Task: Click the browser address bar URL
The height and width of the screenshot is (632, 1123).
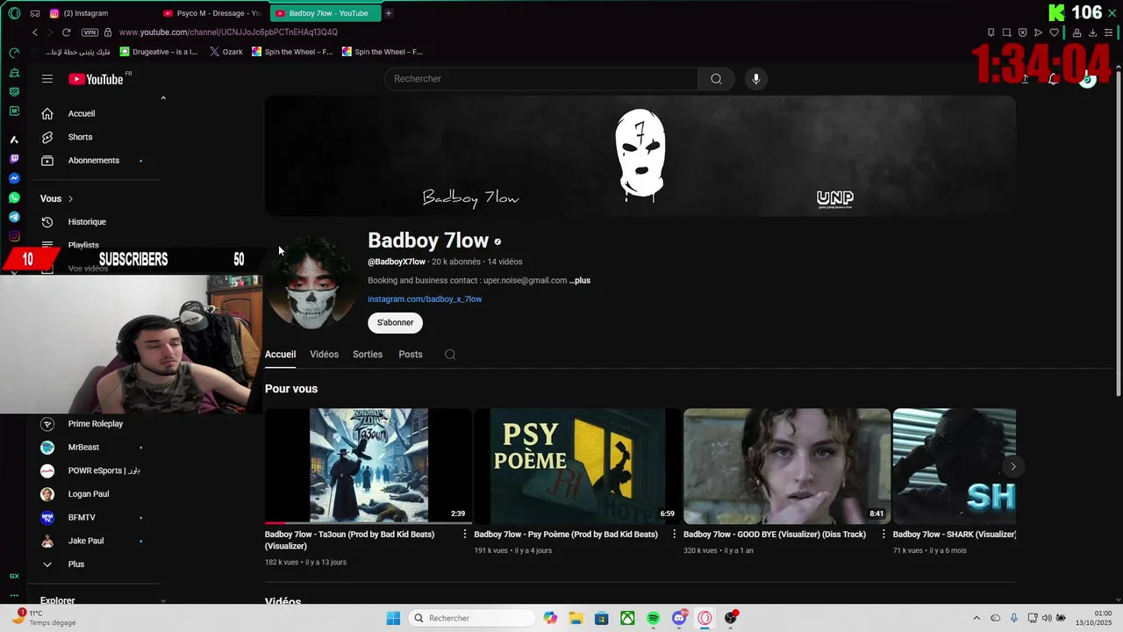Action: coord(228,32)
